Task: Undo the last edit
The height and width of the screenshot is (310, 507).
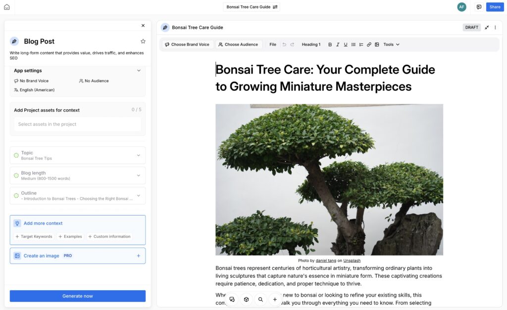Action: point(284,44)
